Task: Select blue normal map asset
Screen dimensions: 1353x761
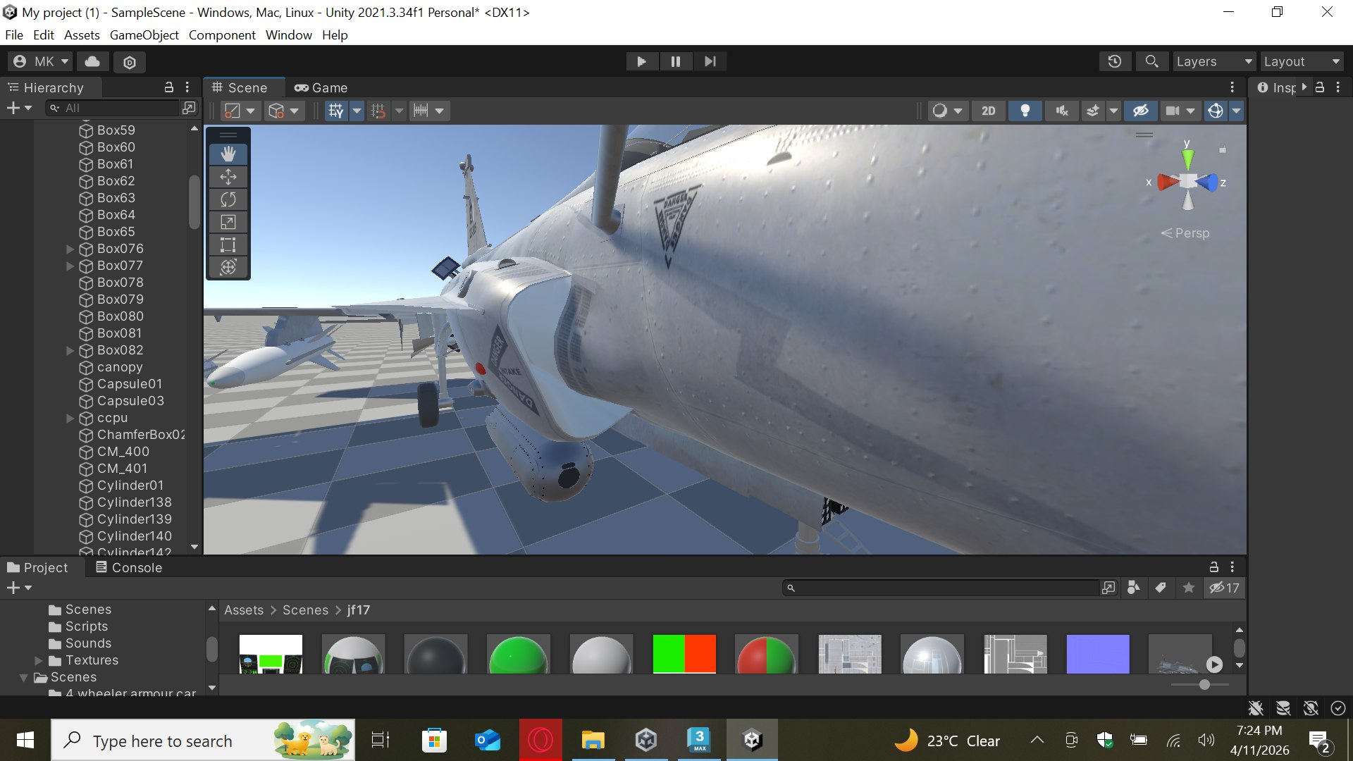Action: tap(1098, 654)
